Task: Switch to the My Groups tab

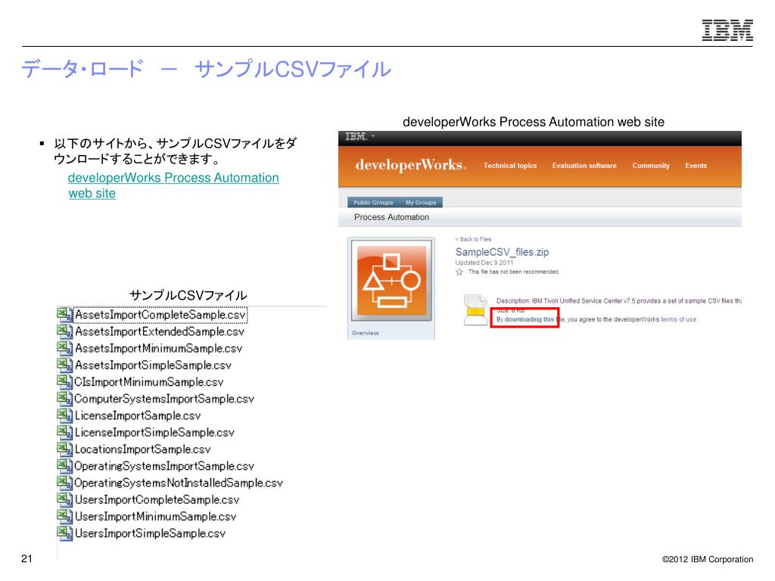Action: [421, 203]
